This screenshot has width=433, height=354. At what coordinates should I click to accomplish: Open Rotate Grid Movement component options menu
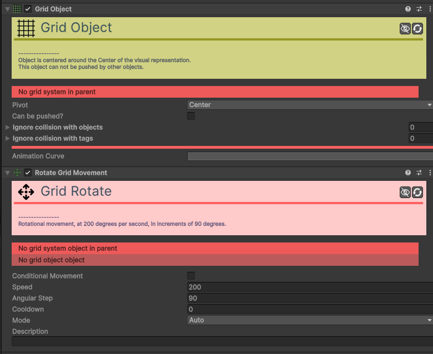pyautogui.click(x=430, y=173)
